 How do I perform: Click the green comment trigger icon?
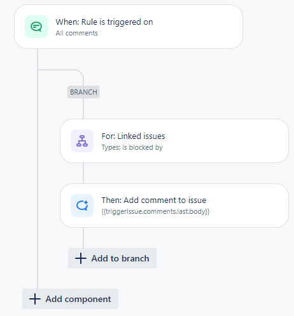[x=36, y=27]
